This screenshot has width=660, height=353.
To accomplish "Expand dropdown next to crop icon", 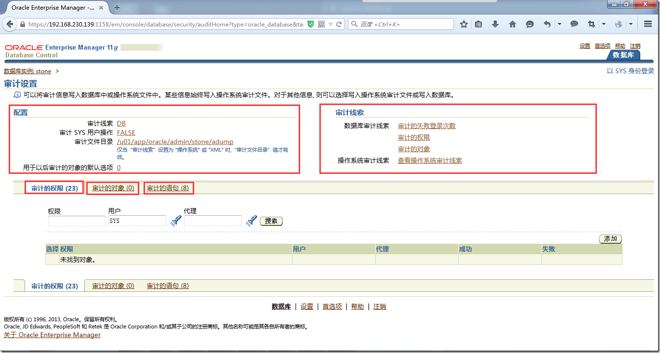I will coord(604,24).
